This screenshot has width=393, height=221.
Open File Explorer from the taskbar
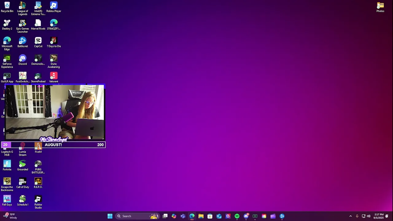(x=201, y=216)
